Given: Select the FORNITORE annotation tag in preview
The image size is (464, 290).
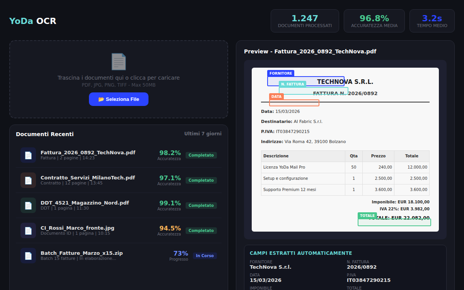Looking at the screenshot, I should click(x=281, y=73).
